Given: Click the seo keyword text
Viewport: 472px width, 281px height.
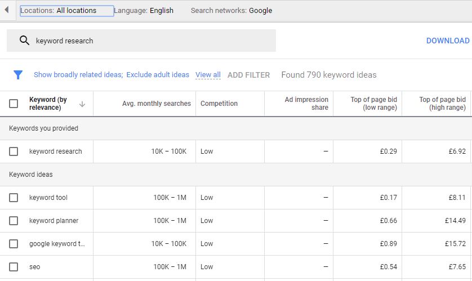Looking at the screenshot, I should [x=34, y=267].
